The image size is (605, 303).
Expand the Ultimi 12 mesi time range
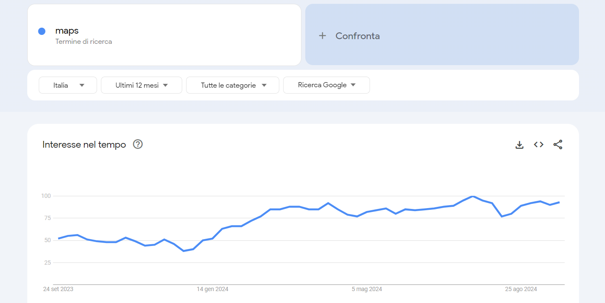[141, 85]
